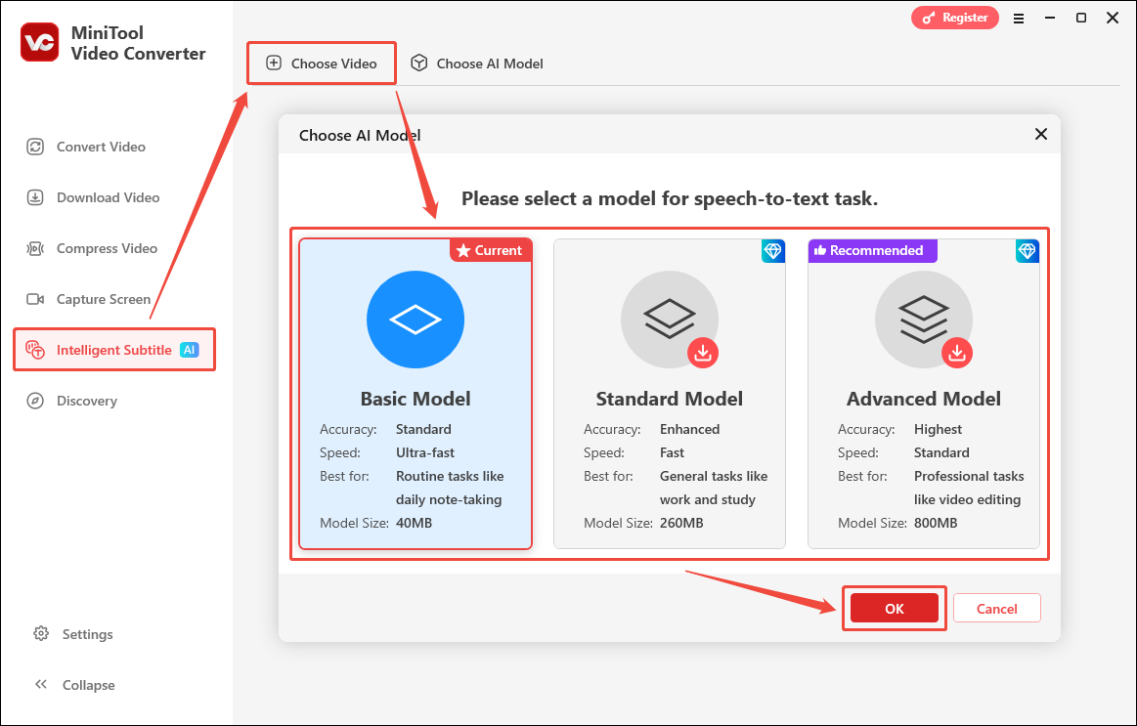The image size is (1137, 726).
Task: Open the Discovery section
Action: [85, 401]
